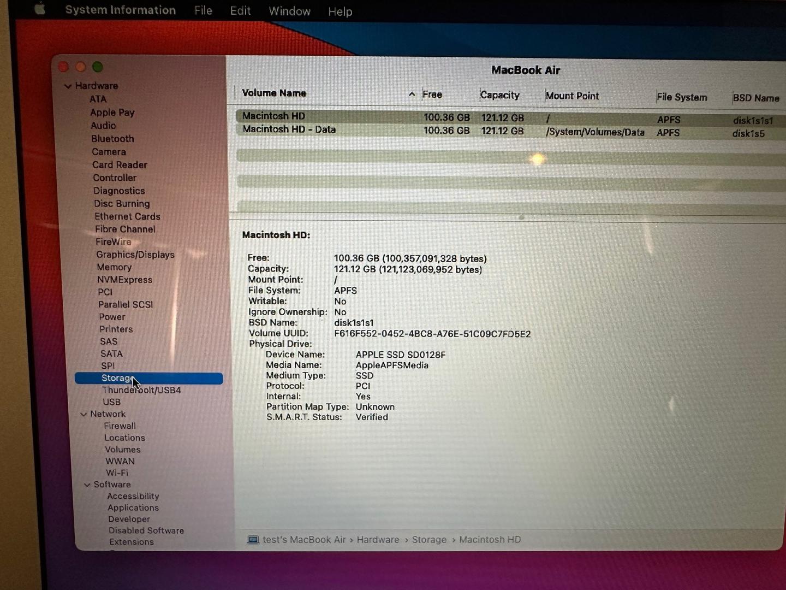Click Storage in the path bar
Screen dimensions: 786x590
point(429,540)
